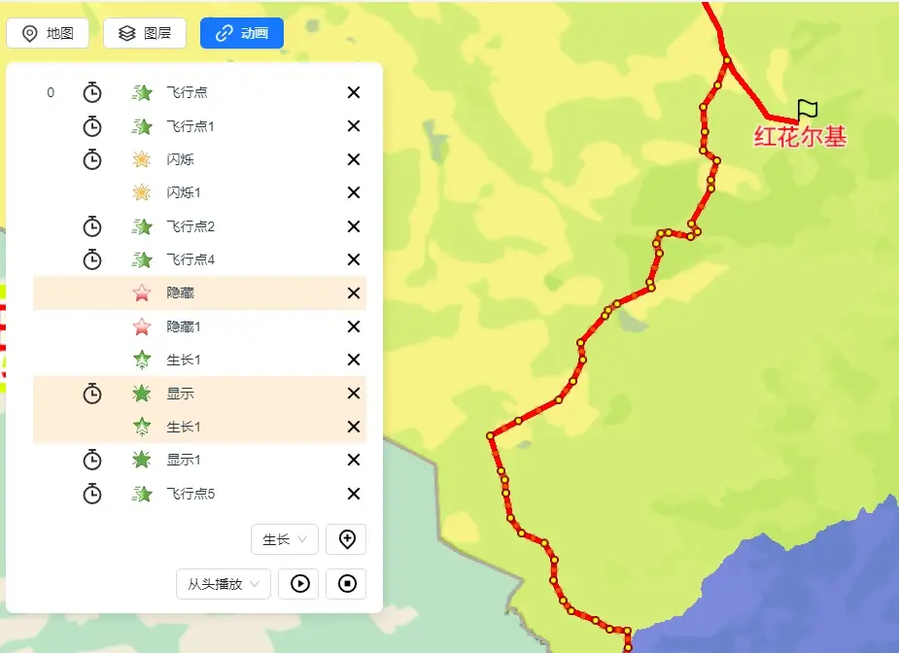The image size is (899, 653).
Task: Select the active 动画 animation tab
Action: pos(242,33)
